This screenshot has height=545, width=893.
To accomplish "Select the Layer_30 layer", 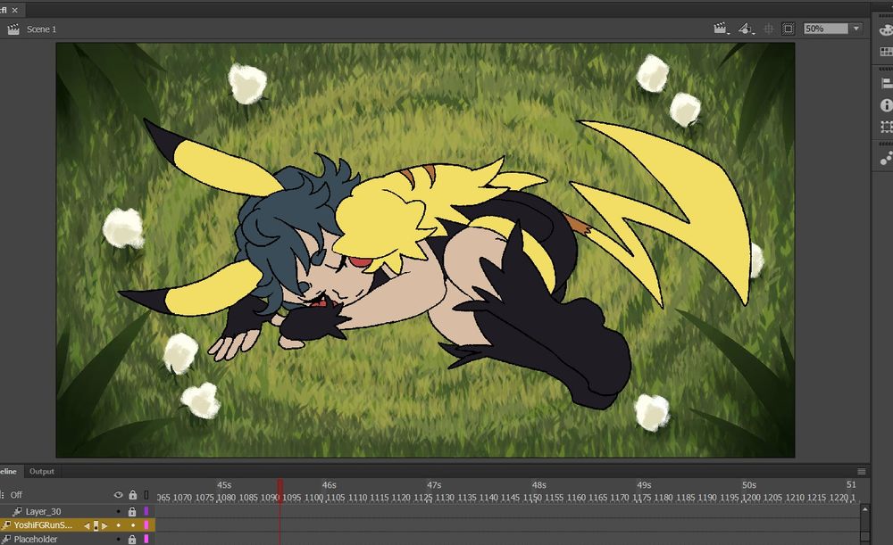I will [x=43, y=511].
